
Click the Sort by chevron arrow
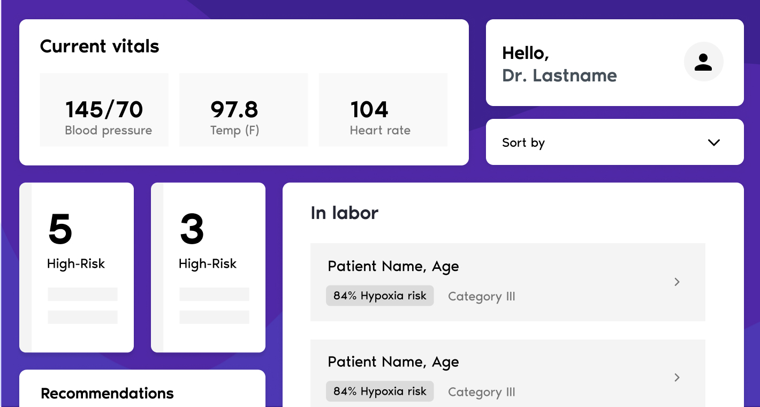[x=713, y=142]
